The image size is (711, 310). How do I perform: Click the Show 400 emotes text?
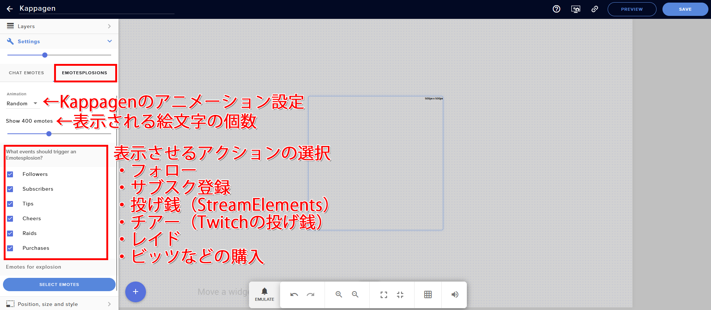29,121
